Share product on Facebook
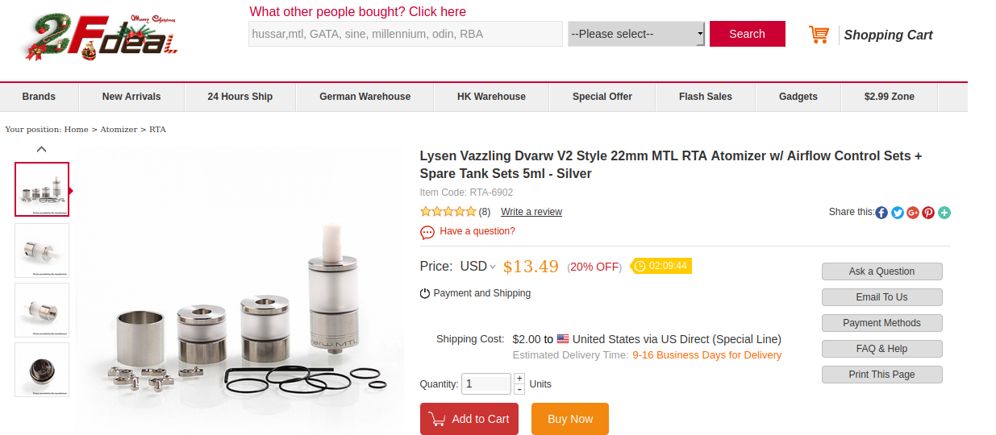The width and height of the screenshot is (996, 435). (881, 213)
